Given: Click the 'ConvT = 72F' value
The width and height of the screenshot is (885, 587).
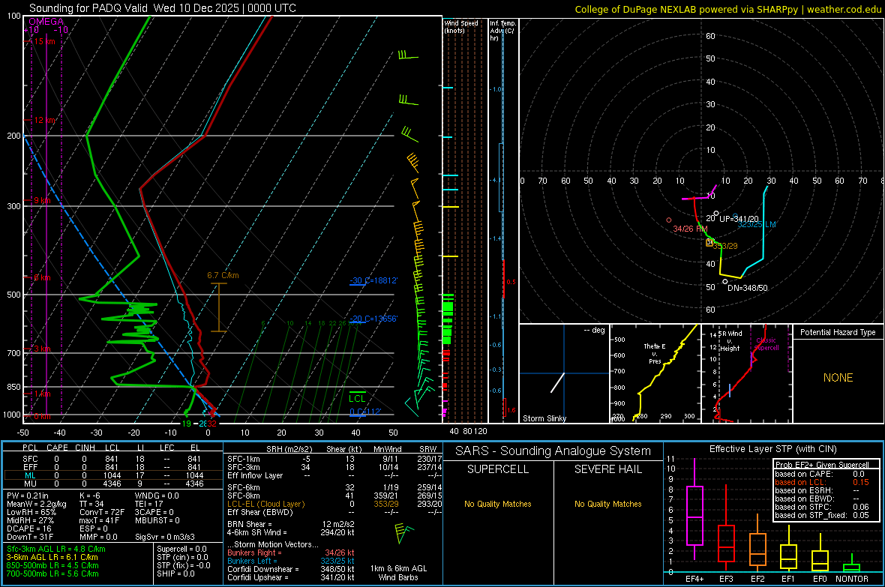Looking at the screenshot, I should click(x=102, y=512).
